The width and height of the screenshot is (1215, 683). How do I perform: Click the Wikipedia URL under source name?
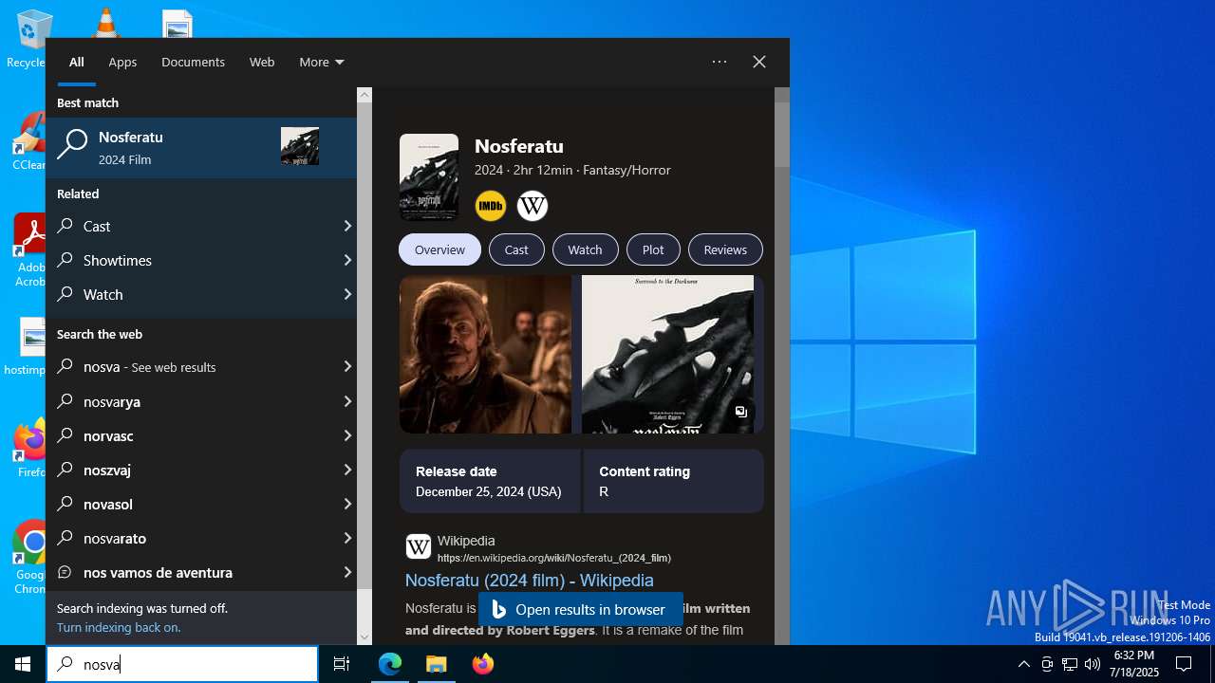point(554,558)
